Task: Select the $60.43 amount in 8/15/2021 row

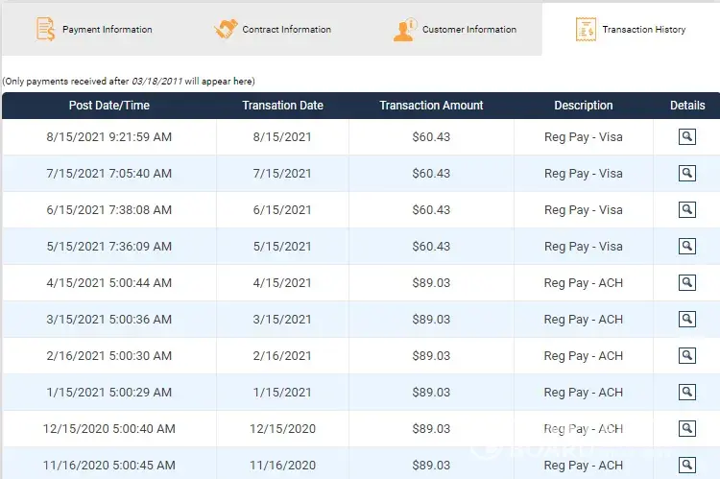Action: tap(431, 137)
